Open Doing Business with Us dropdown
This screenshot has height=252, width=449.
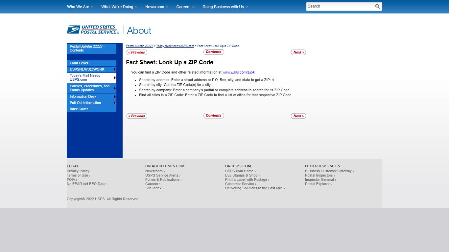click(225, 7)
